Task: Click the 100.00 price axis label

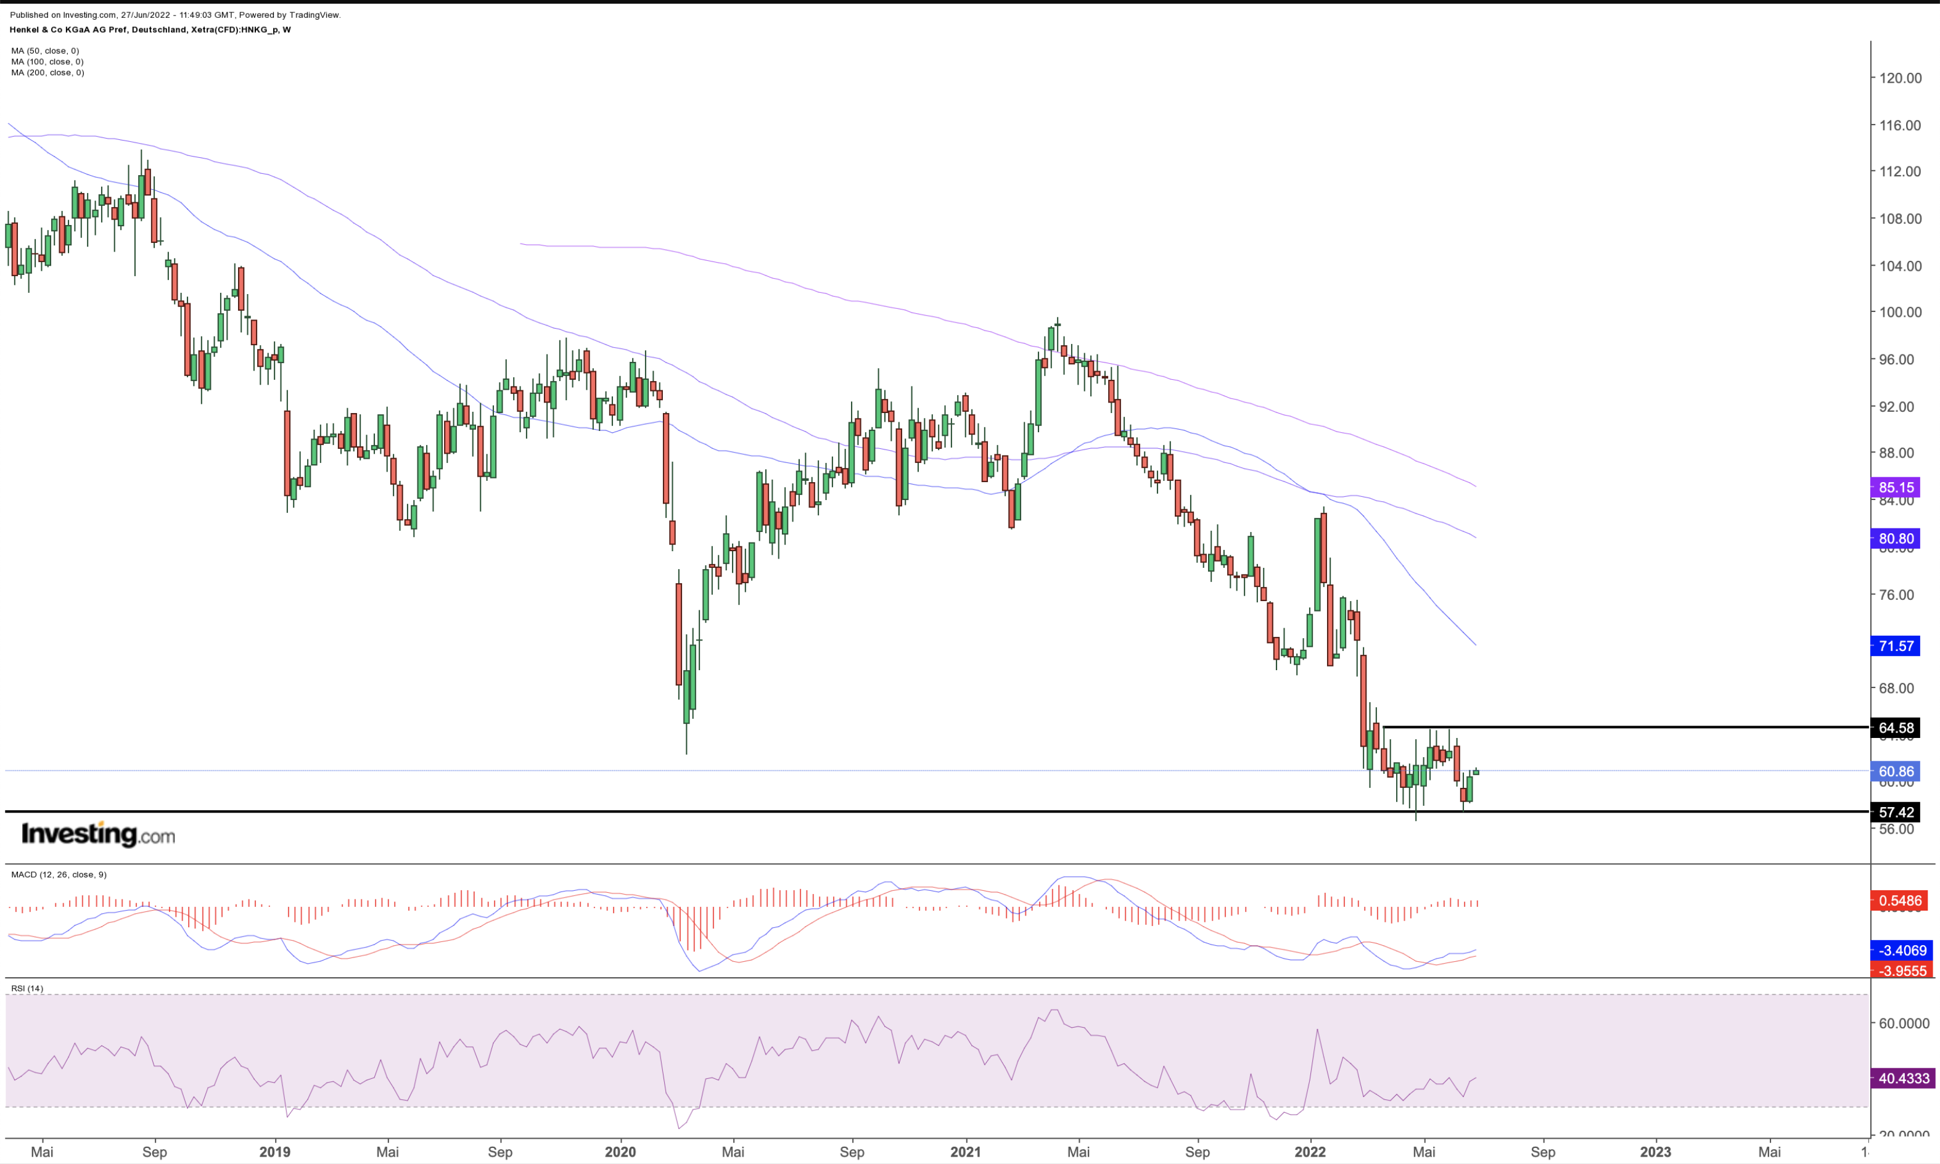Action: [x=1900, y=312]
